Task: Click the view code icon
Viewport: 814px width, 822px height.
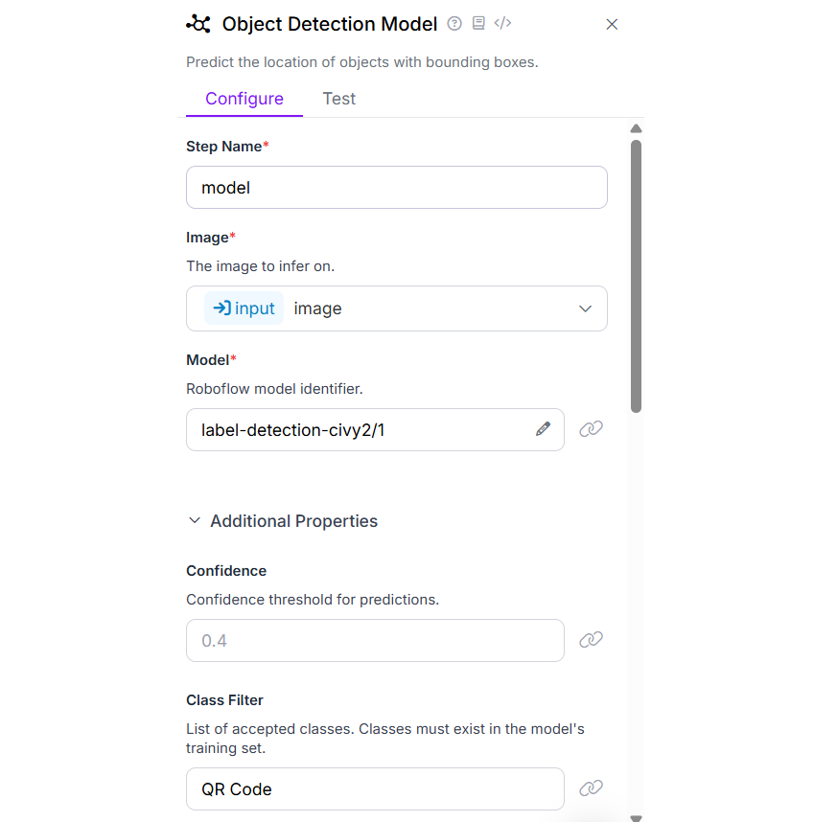Action: point(502,24)
